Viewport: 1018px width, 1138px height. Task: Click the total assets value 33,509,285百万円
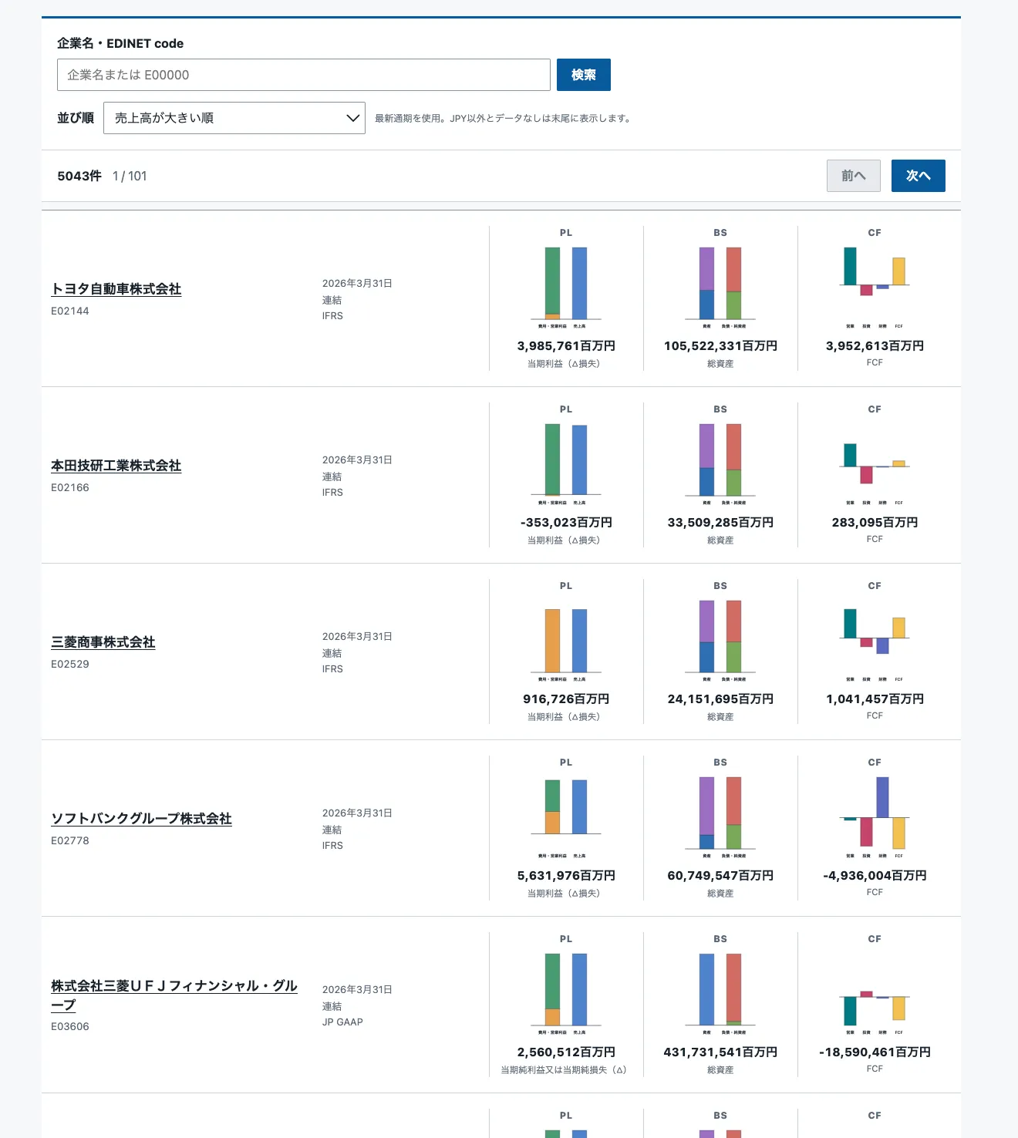tap(720, 523)
